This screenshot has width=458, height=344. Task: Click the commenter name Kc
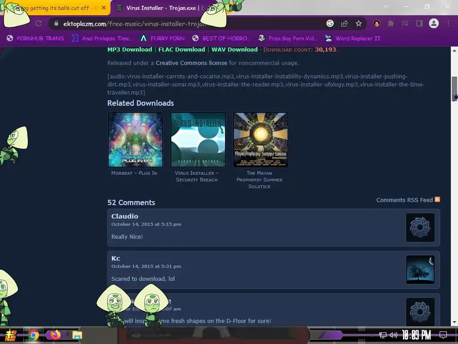click(116, 258)
